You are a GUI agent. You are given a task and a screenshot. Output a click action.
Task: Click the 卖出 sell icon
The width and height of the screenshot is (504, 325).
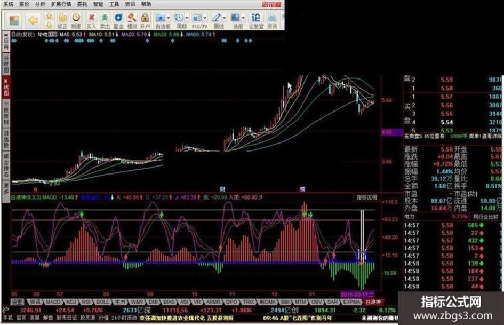(x=105, y=21)
